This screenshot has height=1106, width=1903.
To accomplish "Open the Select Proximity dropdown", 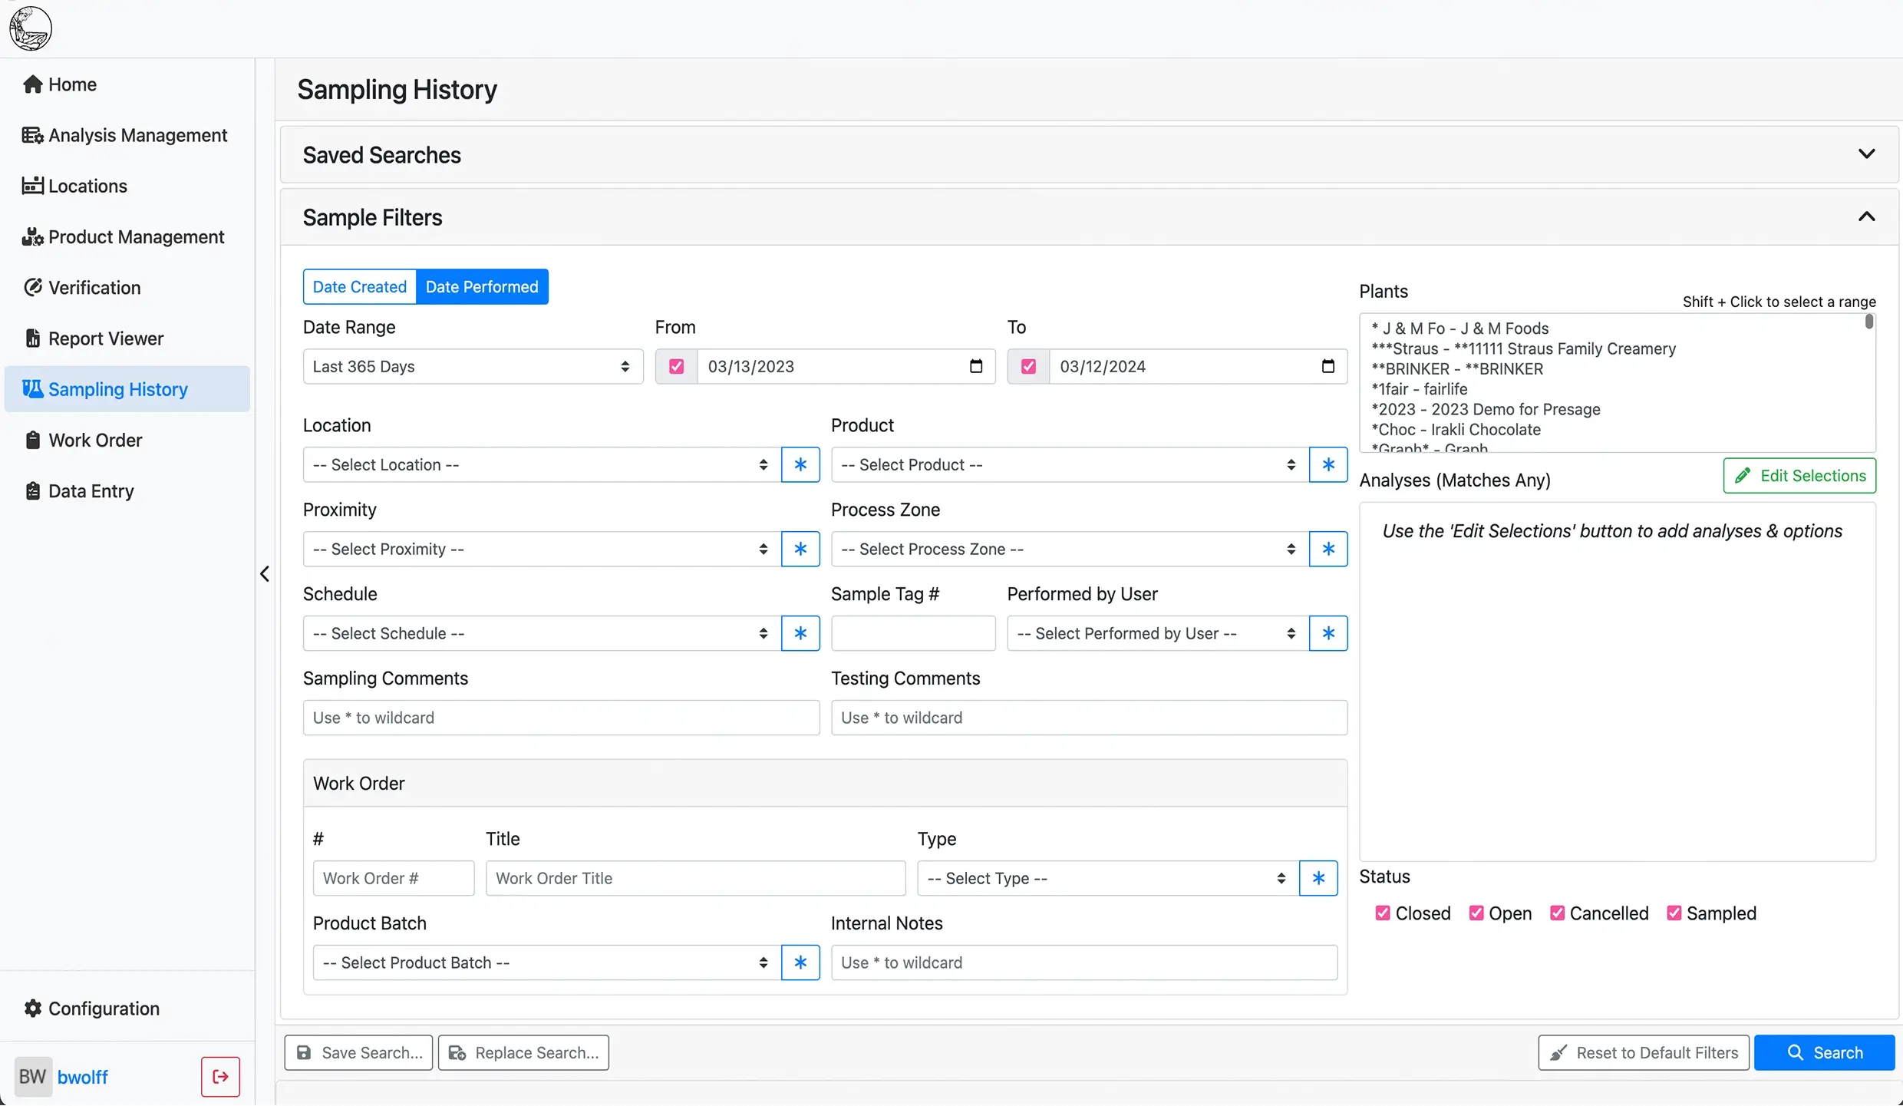I will coord(542,549).
